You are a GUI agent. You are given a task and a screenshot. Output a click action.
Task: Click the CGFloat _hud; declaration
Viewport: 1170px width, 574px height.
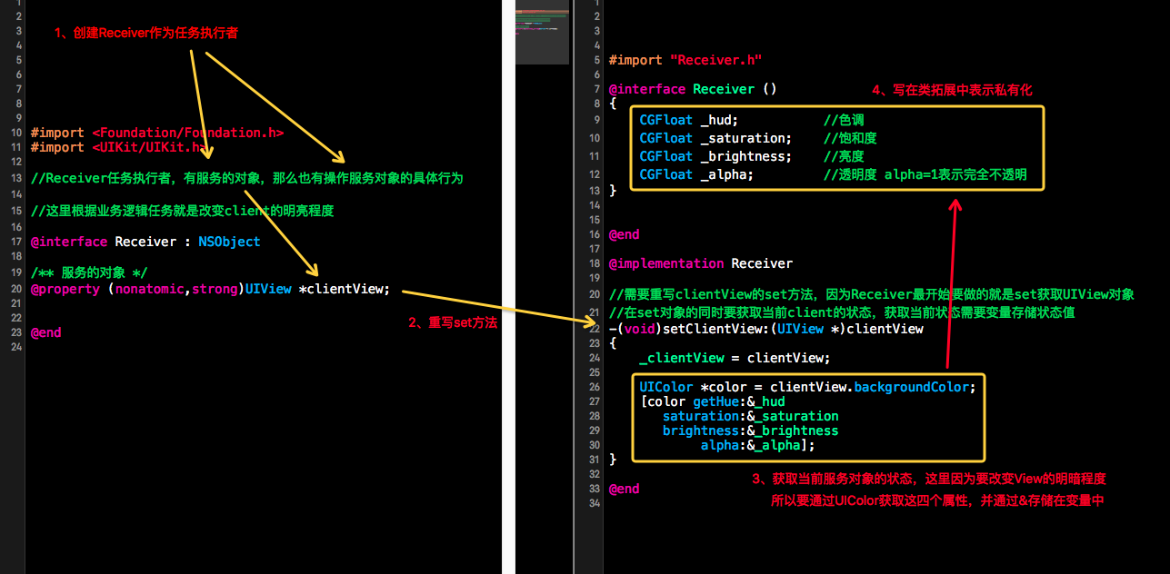click(x=689, y=120)
